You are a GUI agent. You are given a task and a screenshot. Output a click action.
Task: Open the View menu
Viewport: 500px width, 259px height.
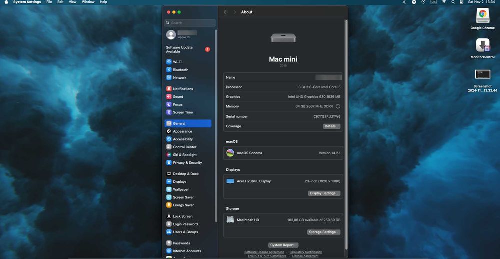tap(72, 2)
